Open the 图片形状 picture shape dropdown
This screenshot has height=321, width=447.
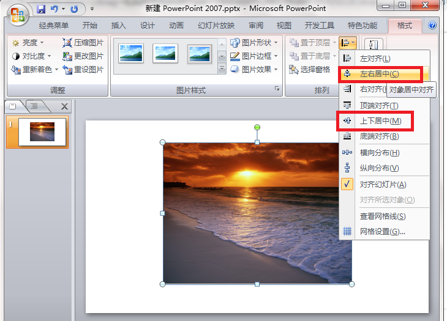254,43
